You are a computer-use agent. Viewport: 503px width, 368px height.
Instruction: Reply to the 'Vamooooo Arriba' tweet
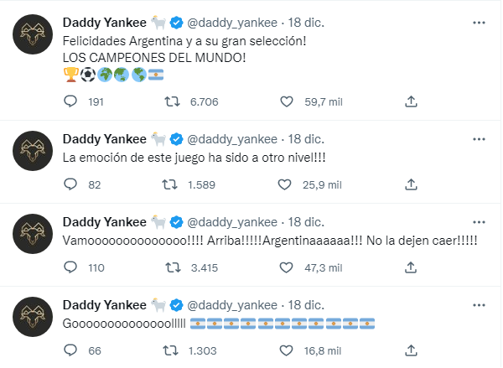click(x=71, y=268)
